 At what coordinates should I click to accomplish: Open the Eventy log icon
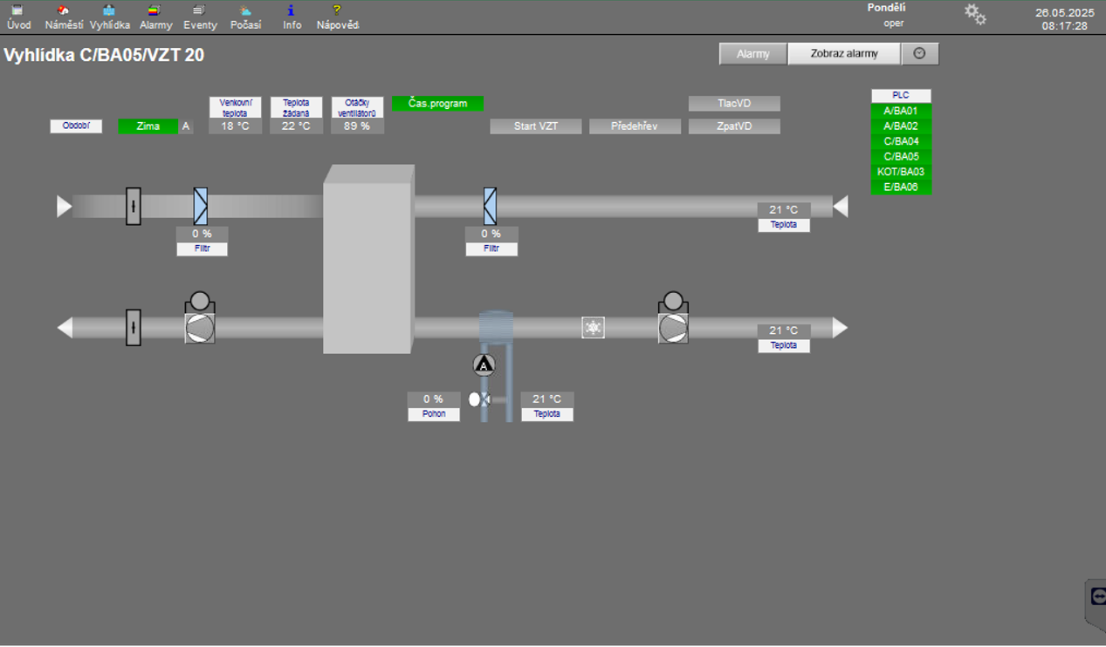(200, 11)
